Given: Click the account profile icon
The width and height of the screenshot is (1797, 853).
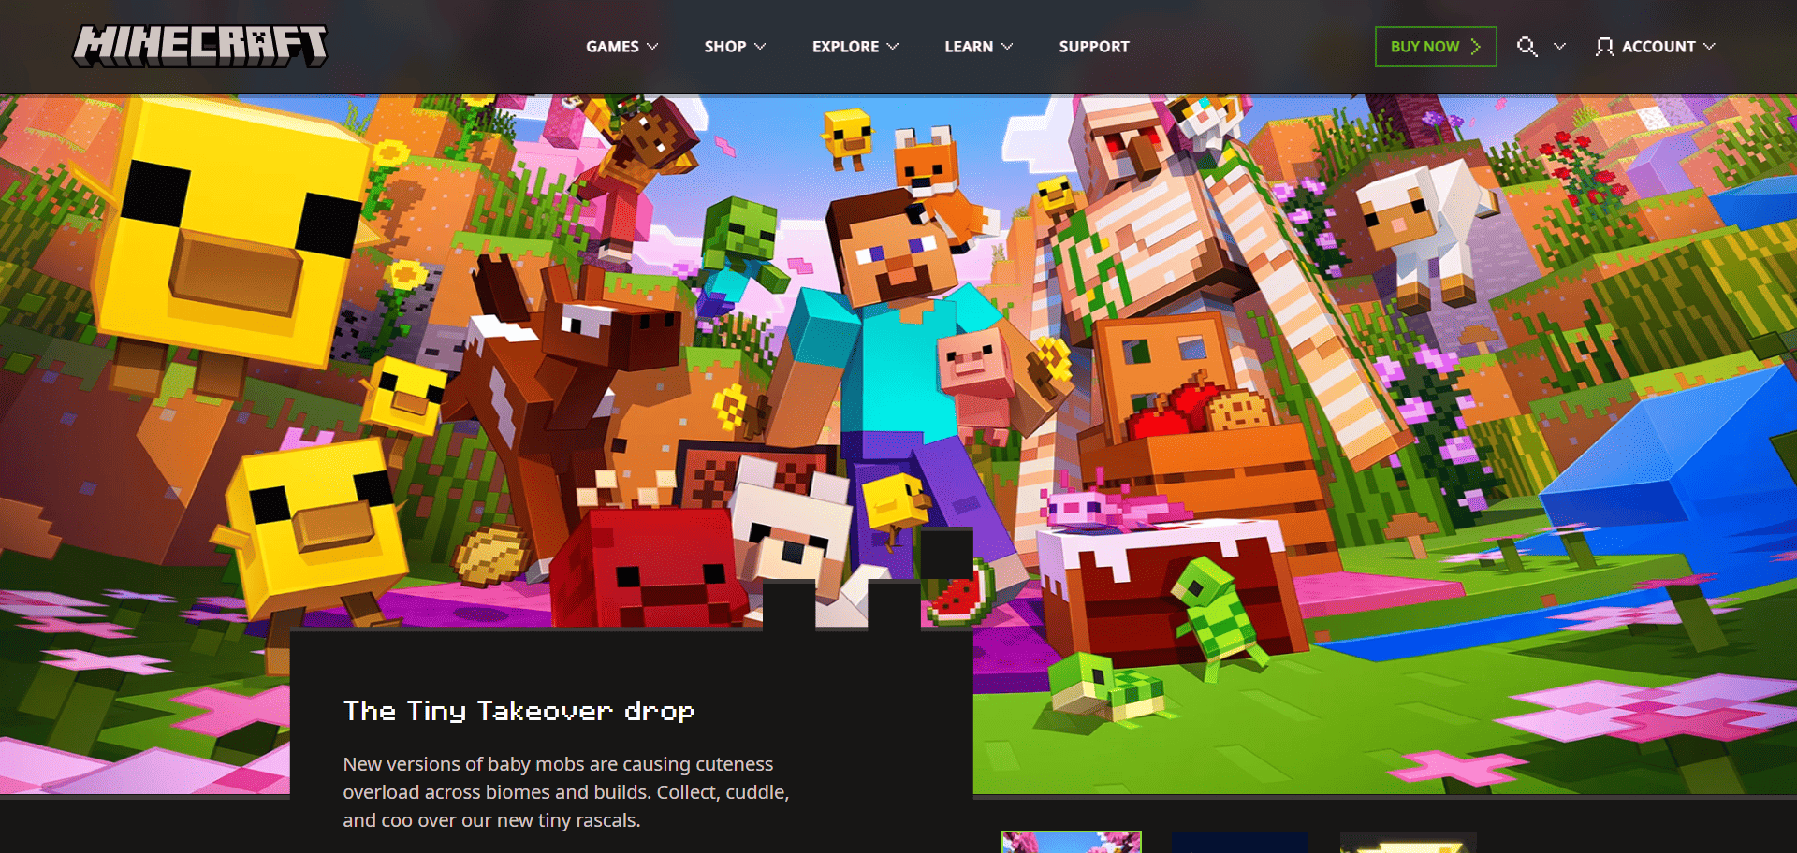Looking at the screenshot, I should [1604, 47].
